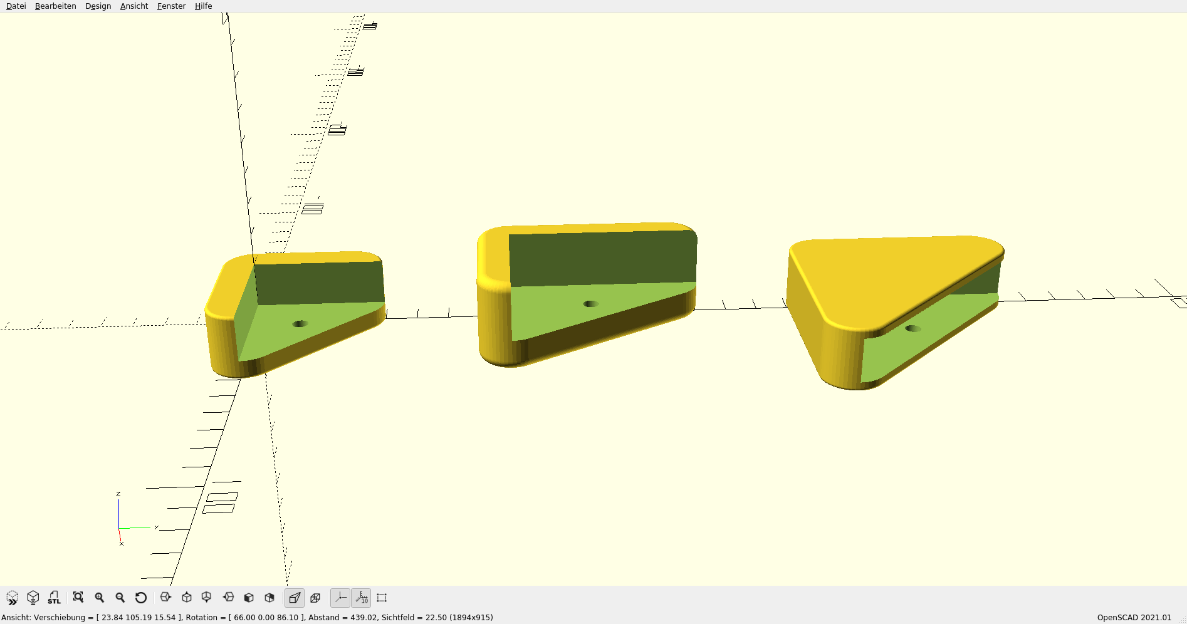
Task: Click the 'Ansicht: Verschiebung' status text
Action: click(x=43, y=618)
